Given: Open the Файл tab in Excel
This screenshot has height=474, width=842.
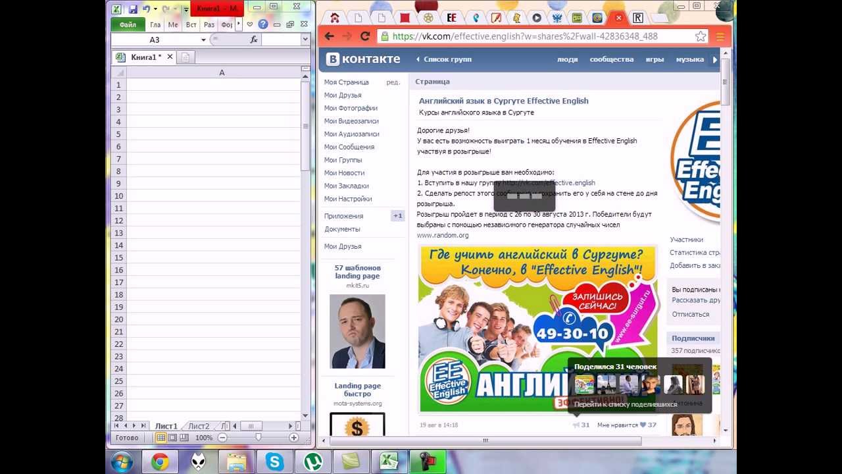Looking at the screenshot, I should coord(128,24).
